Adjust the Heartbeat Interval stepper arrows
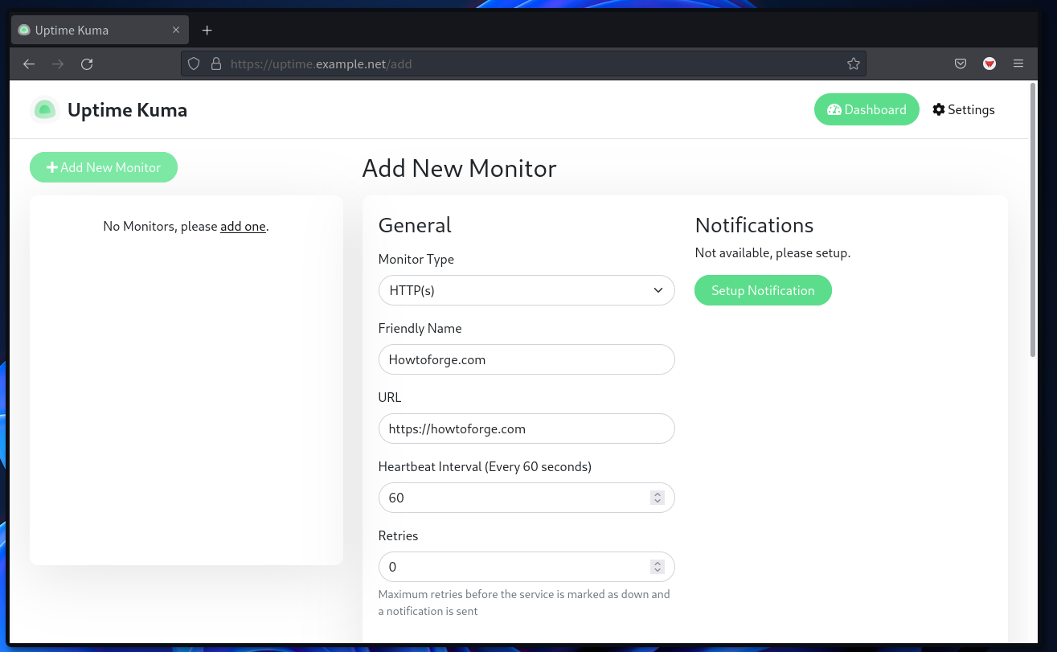 click(658, 498)
